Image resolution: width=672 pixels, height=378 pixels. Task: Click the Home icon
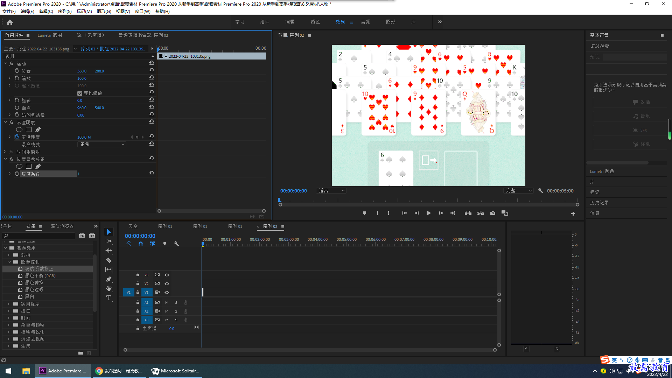[x=10, y=22]
